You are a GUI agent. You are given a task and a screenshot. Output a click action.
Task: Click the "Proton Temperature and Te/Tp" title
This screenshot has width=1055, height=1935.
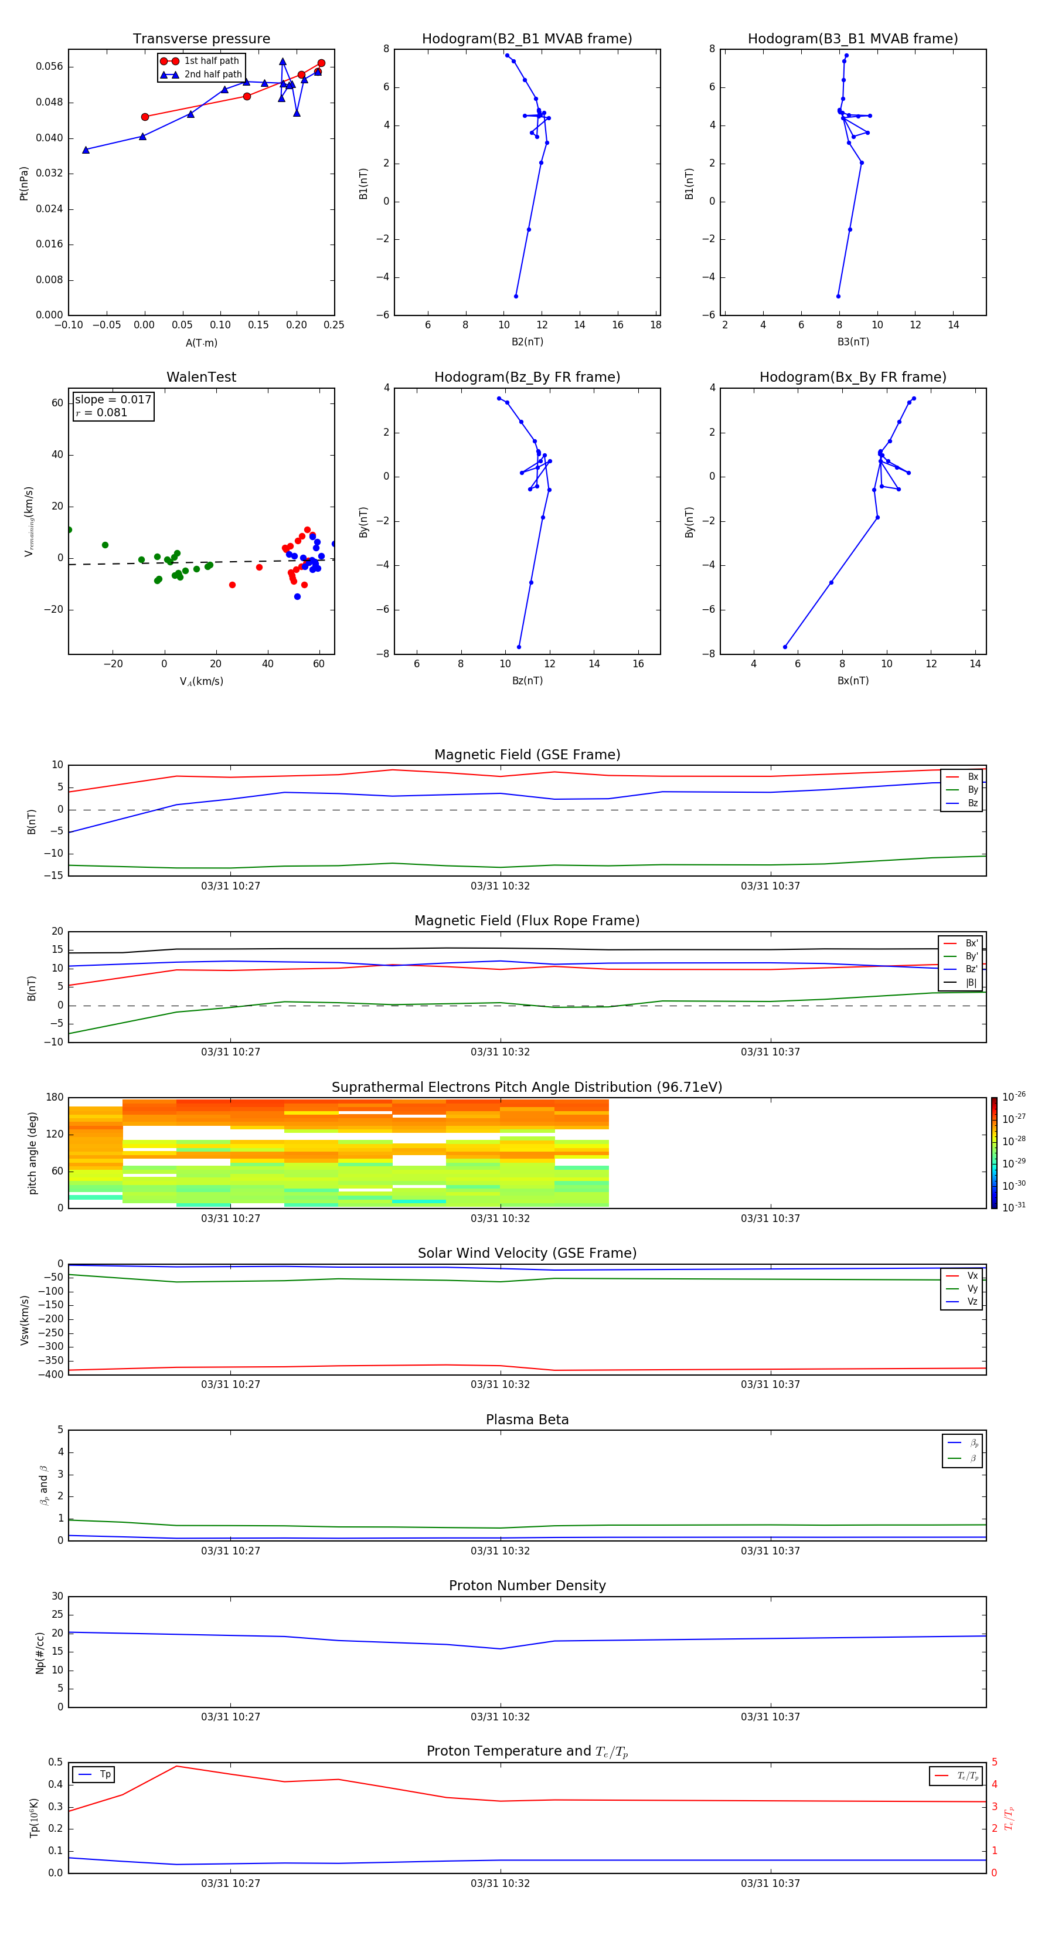tap(527, 1751)
